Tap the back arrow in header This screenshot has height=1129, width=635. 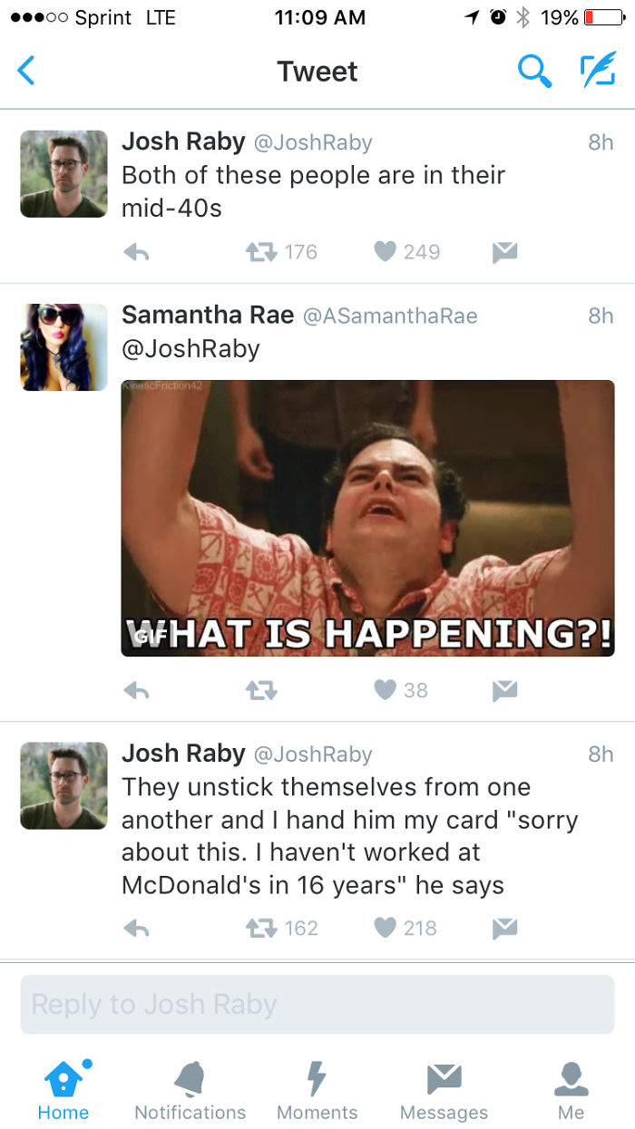[26, 71]
